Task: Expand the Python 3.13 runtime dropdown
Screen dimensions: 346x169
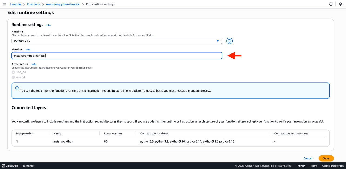Action: (117, 41)
